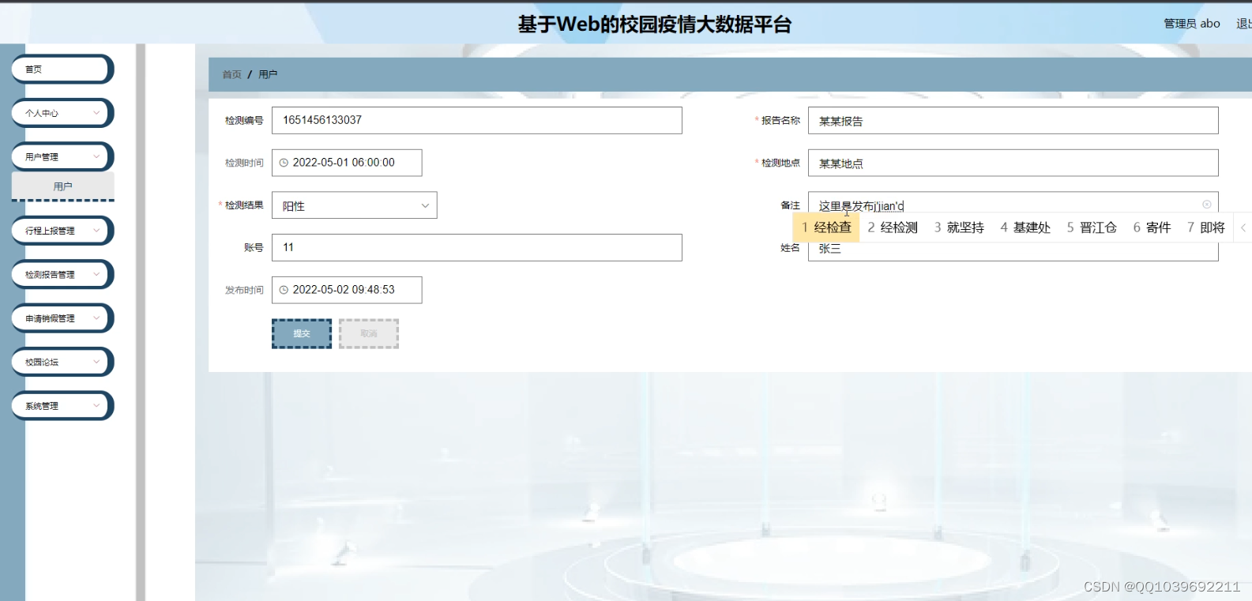The width and height of the screenshot is (1252, 601).
Task: Click the 退出 logout link
Action: [x=1243, y=24]
